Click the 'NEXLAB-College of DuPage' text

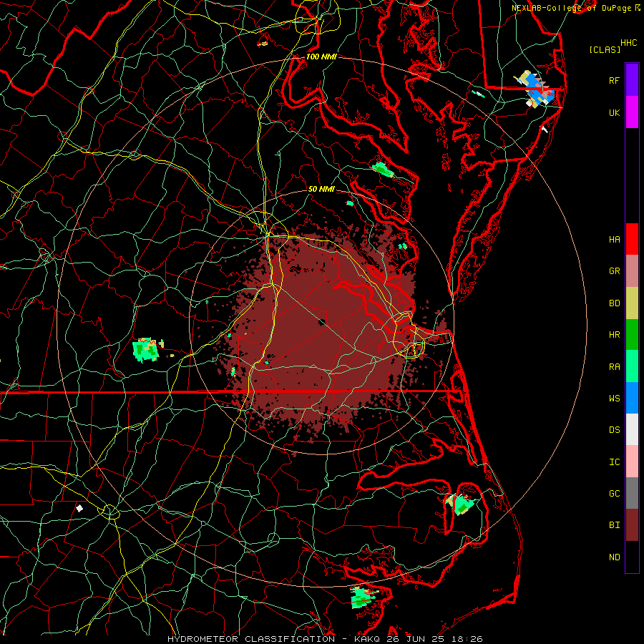(571, 8)
